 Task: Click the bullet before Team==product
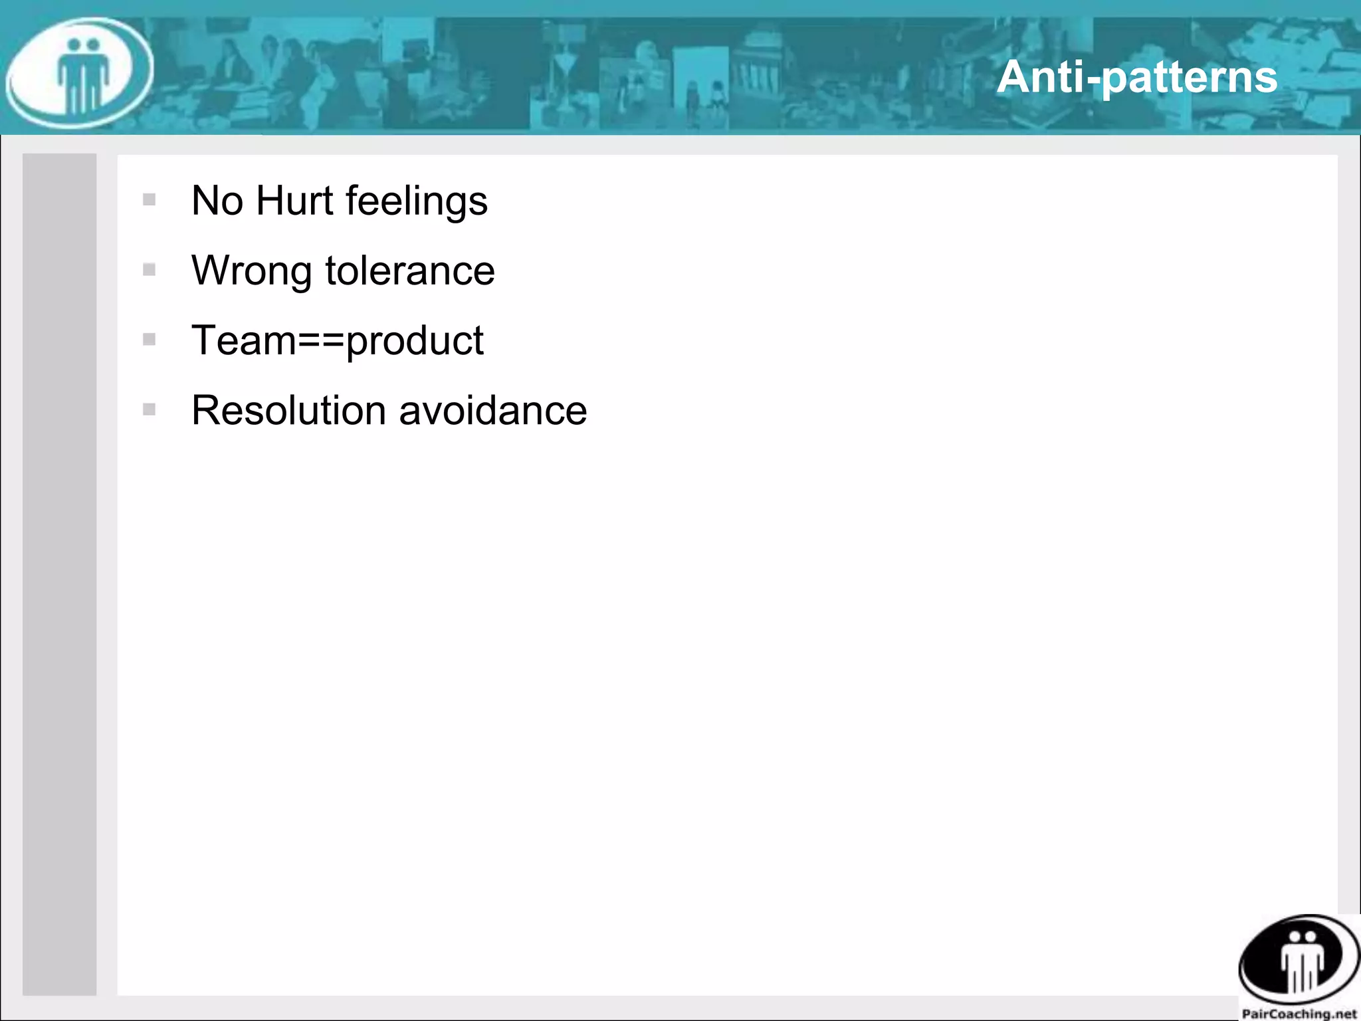point(150,340)
